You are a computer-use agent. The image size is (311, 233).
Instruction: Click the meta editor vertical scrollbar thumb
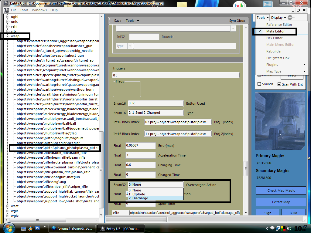246,168
